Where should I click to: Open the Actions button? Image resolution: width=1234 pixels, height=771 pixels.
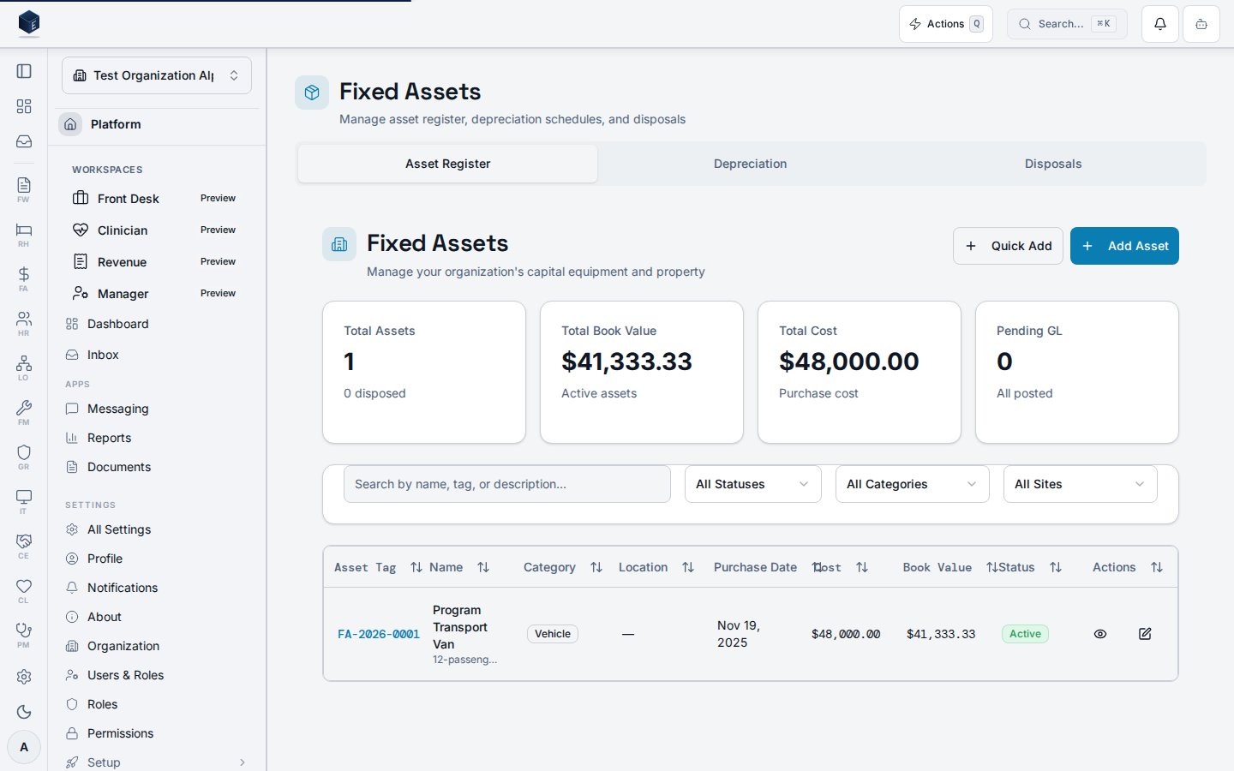(x=946, y=24)
